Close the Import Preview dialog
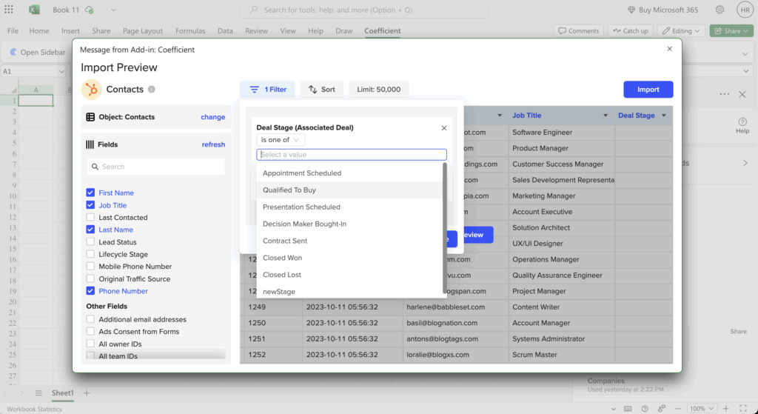 point(669,49)
